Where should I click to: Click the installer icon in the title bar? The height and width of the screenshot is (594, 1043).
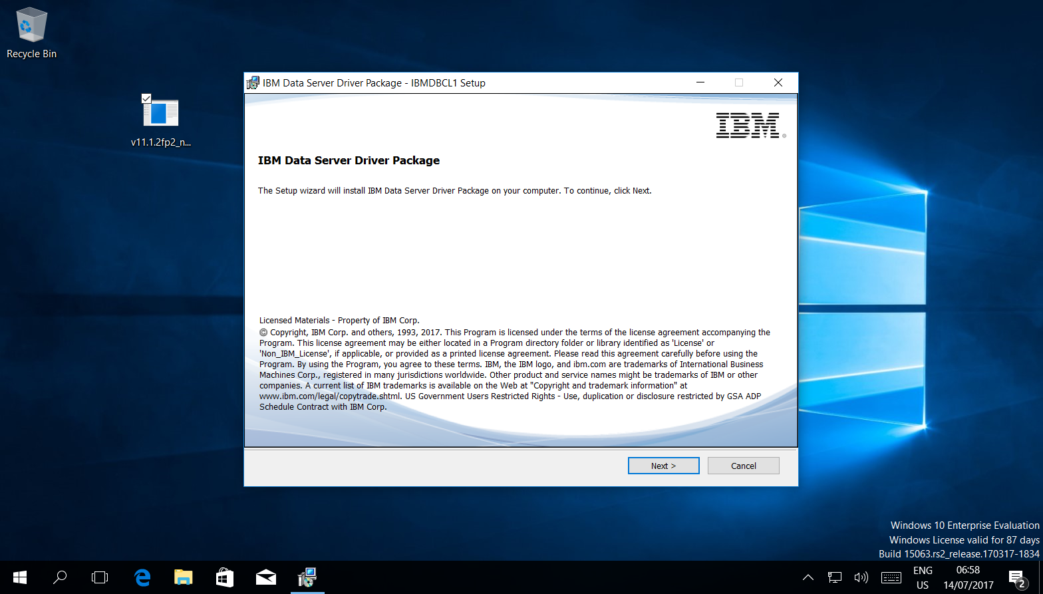pyautogui.click(x=253, y=83)
